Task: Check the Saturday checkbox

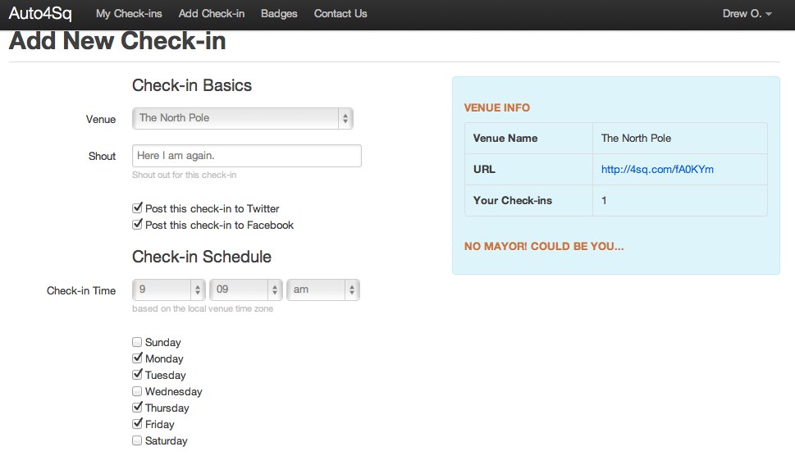Action: pos(138,440)
